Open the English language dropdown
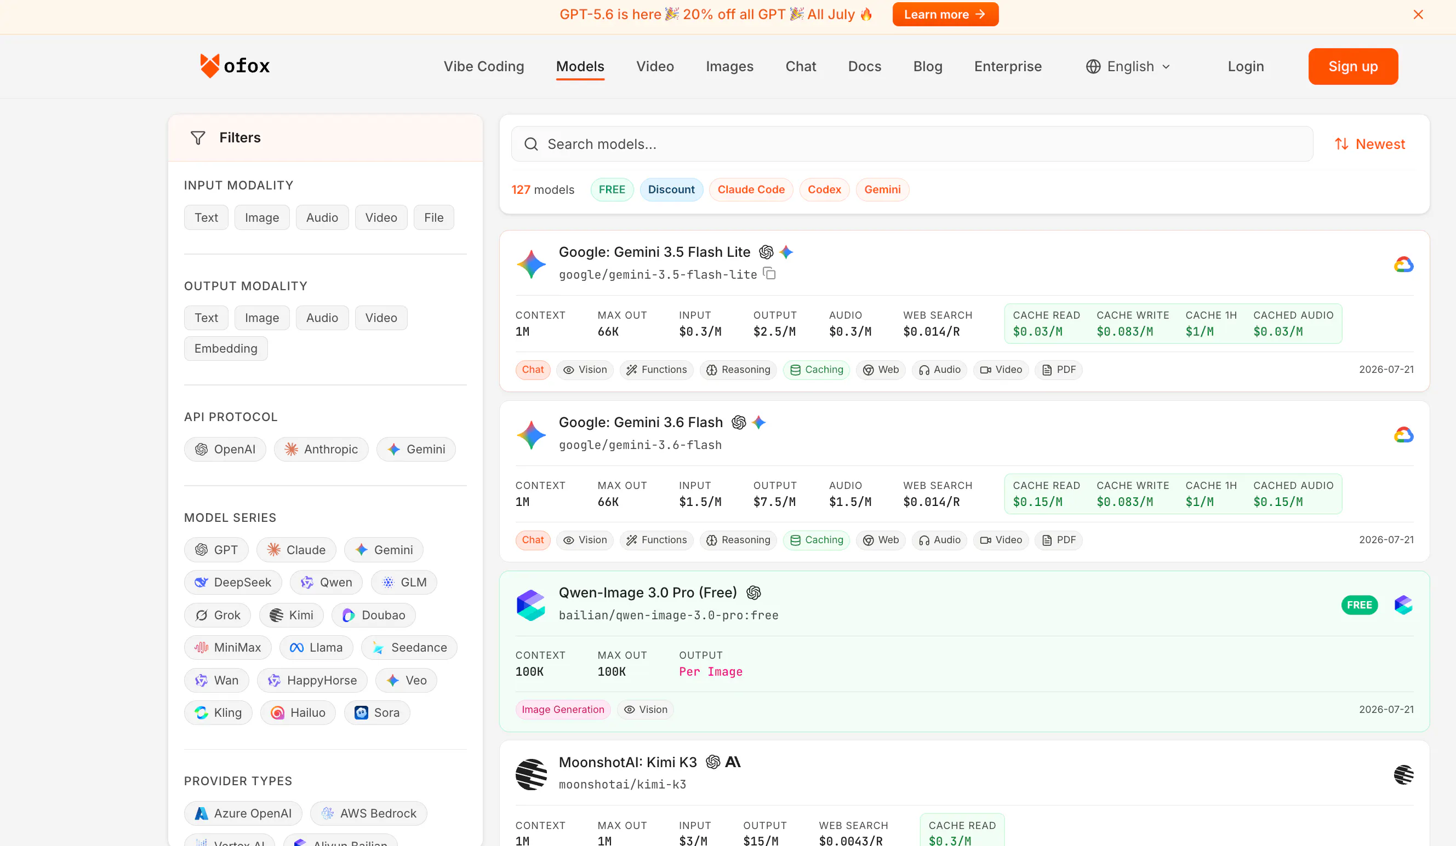 (1128, 66)
